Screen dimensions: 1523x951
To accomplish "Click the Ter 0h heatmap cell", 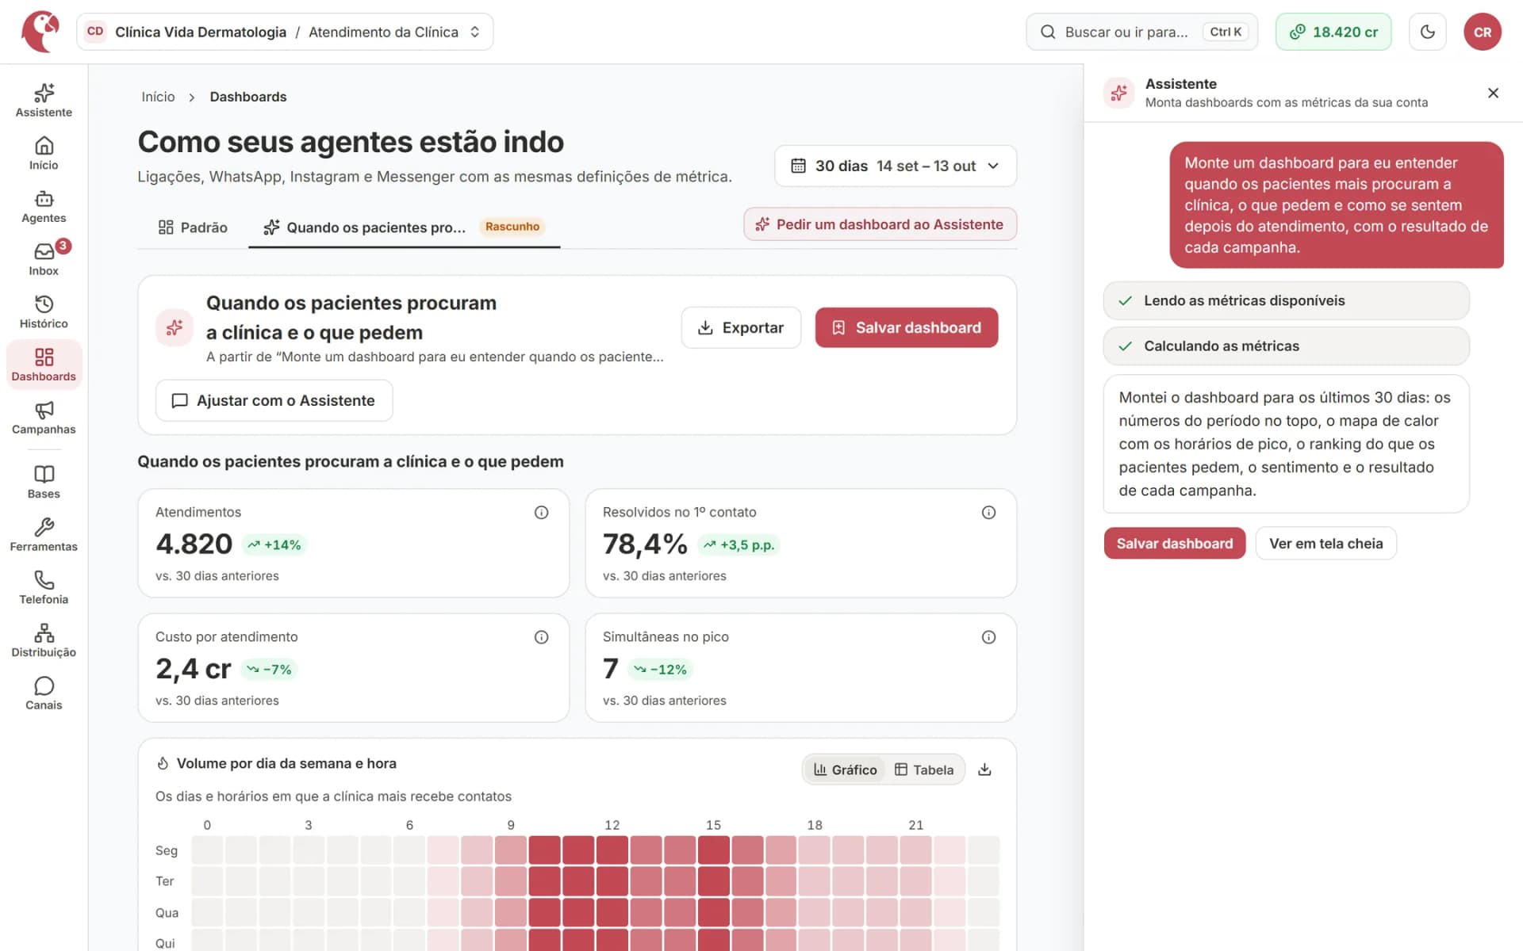I will tap(207, 881).
